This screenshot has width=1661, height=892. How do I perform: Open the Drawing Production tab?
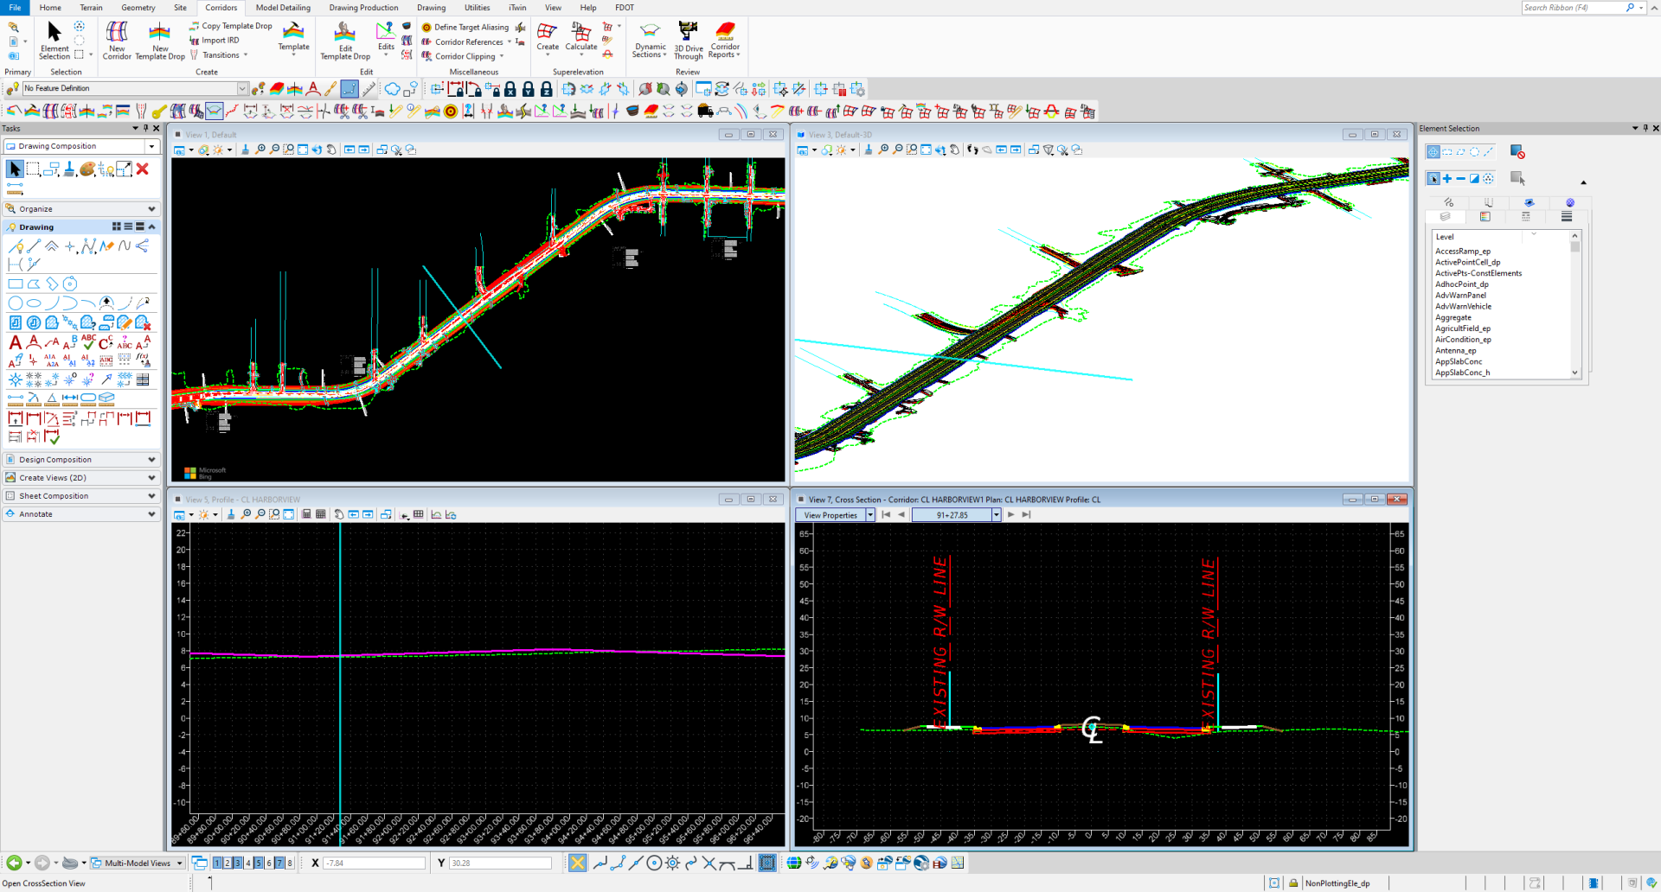coord(363,8)
